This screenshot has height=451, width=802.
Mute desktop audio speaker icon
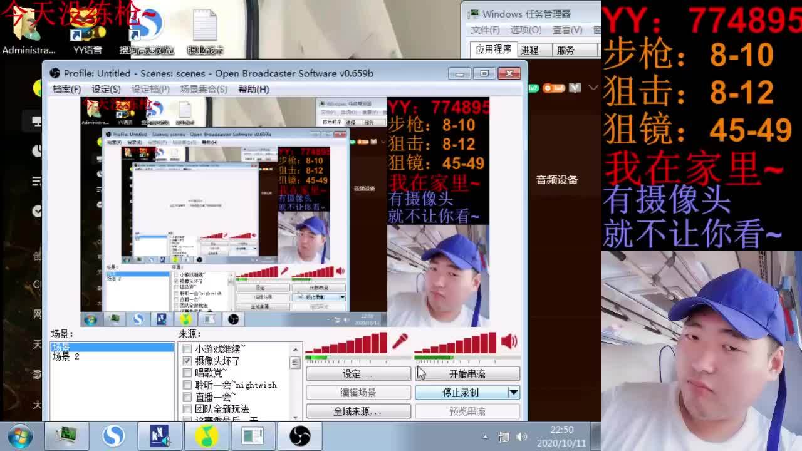[509, 341]
